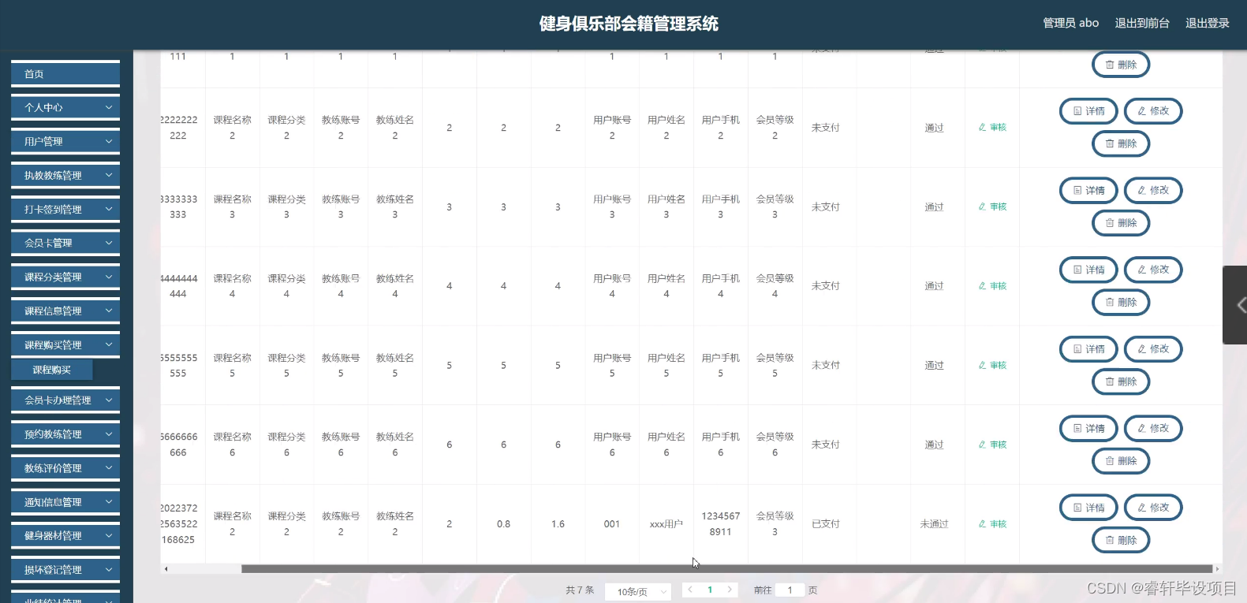Expand the 健身器材管理 menu
The image size is (1247, 603).
(x=65, y=536)
